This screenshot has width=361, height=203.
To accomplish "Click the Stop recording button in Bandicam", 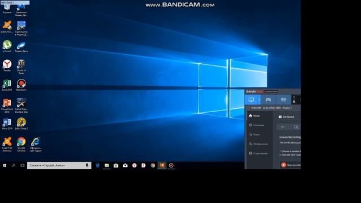I will [x=290, y=165].
